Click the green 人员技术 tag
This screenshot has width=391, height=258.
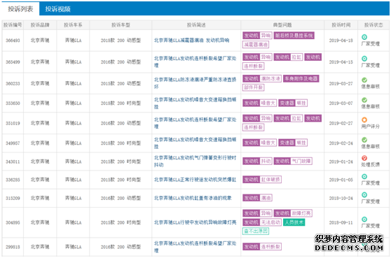pyautogui.click(x=294, y=222)
